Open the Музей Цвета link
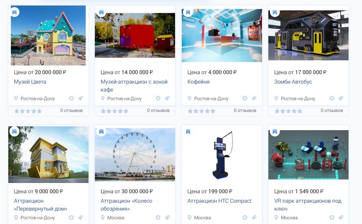362x224 pixels. pyautogui.click(x=30, y=82)
